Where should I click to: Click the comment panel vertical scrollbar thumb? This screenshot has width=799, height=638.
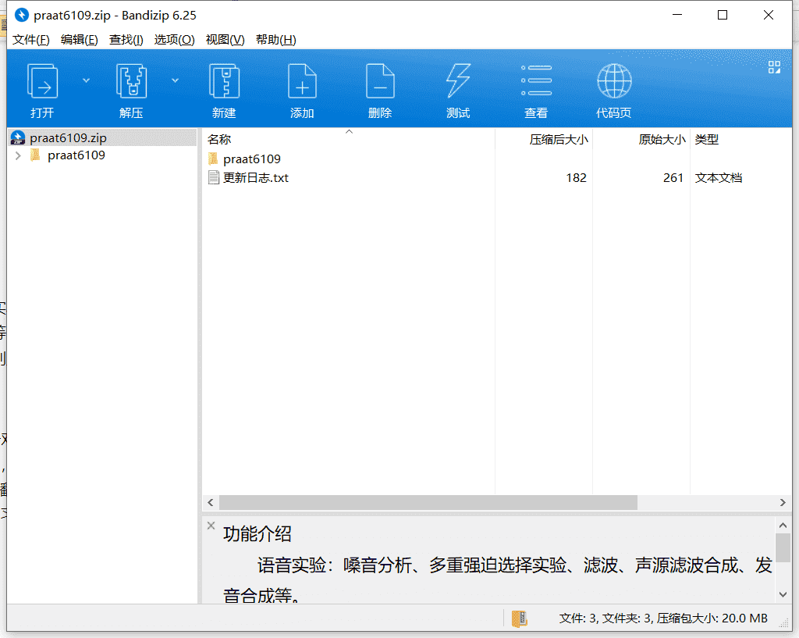[x=783, y=547]
